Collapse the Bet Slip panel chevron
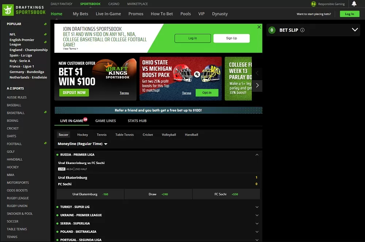Screen dimensions: 365x242 point(355,30)
